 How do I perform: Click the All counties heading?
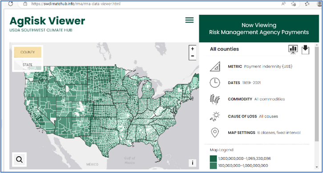[224, 49]
